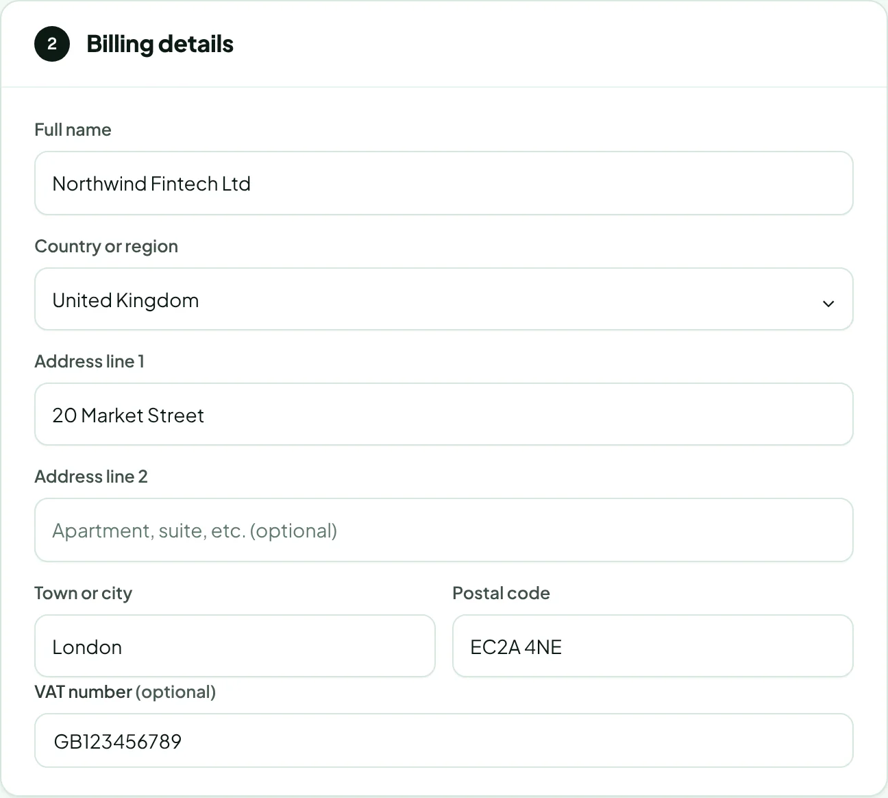Screen dimensions: 888x798
Task: Click the Town or city label
Action: (83, 593)
